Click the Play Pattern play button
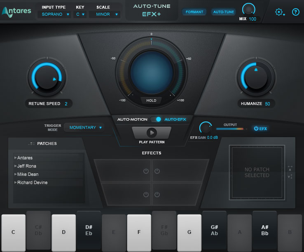304x252 pixels. point(152,133)
